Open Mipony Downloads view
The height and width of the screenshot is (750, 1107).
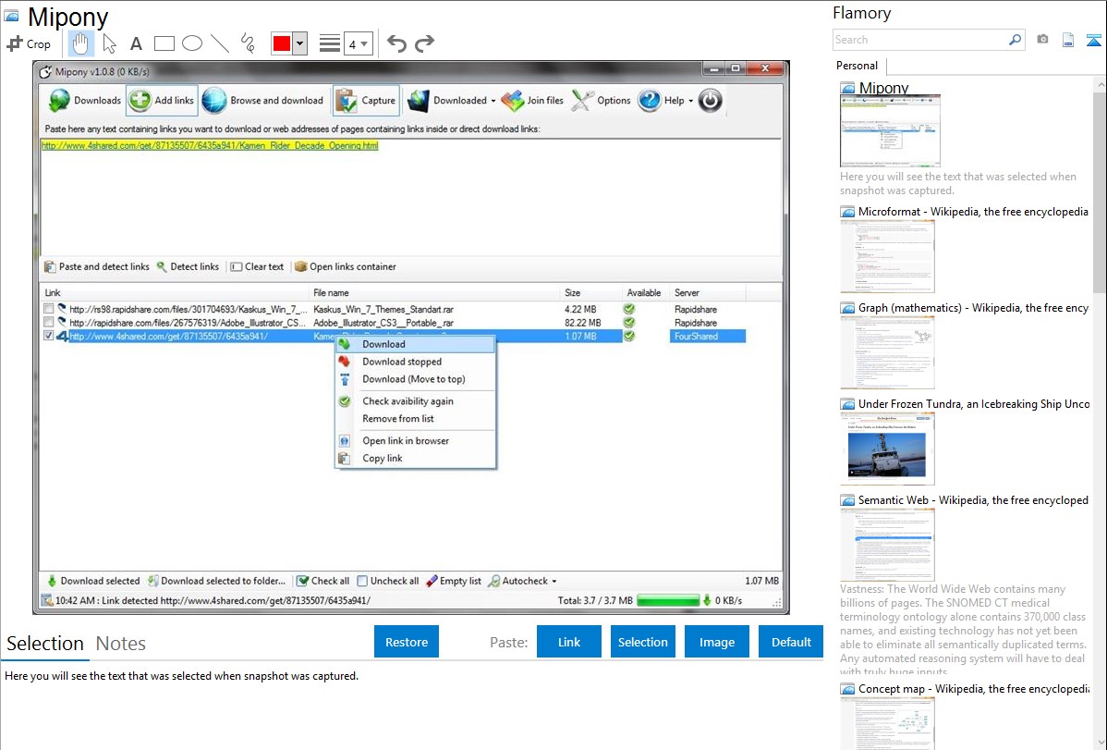click(x=85, y=101)
